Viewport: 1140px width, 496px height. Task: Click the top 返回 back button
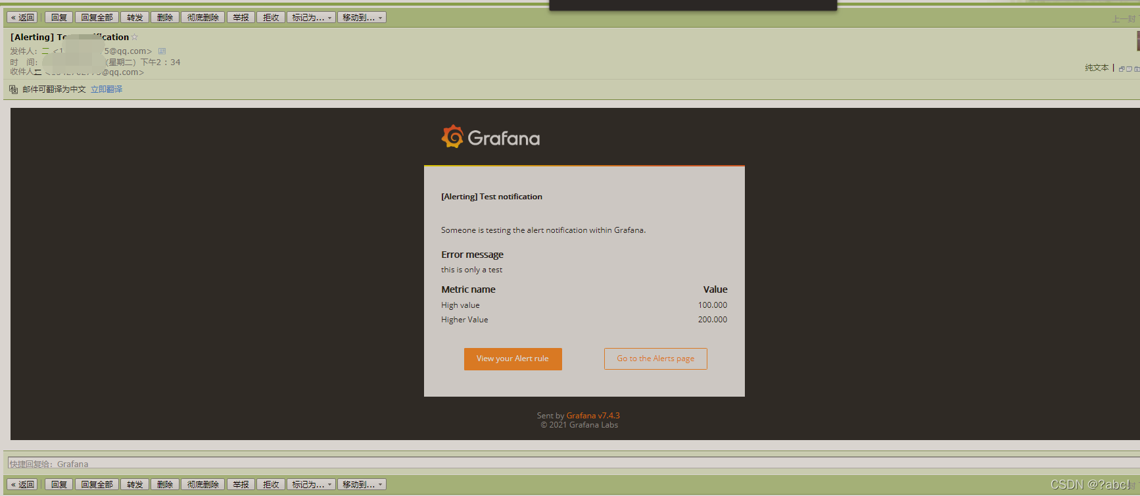(x=23, y=18)
